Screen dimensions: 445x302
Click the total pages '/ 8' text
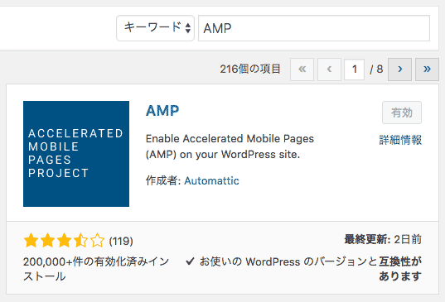376,70
